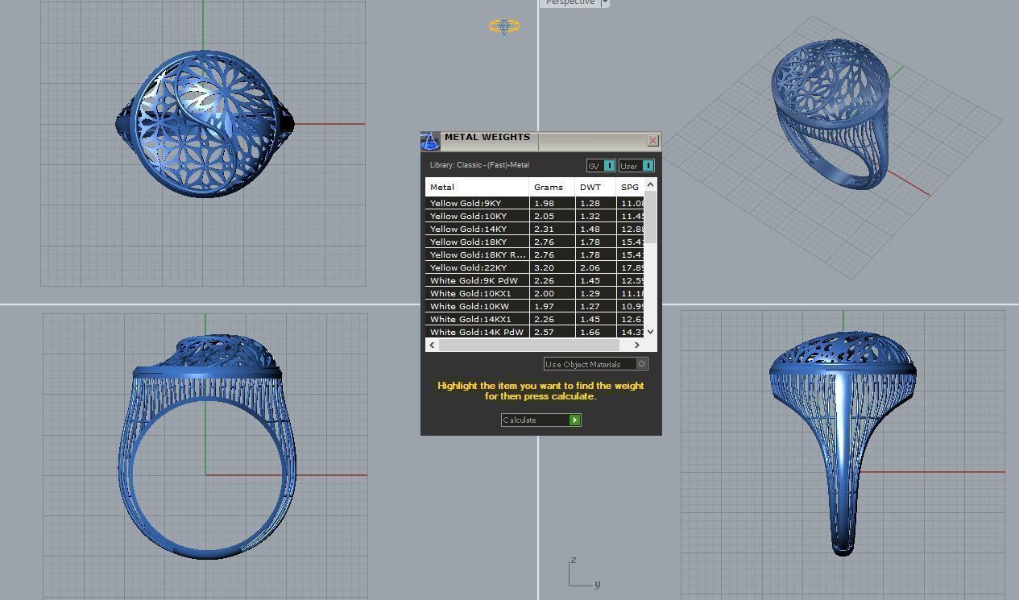
Task: Close the Metal Weights dialog
Action: coord(652,140)
